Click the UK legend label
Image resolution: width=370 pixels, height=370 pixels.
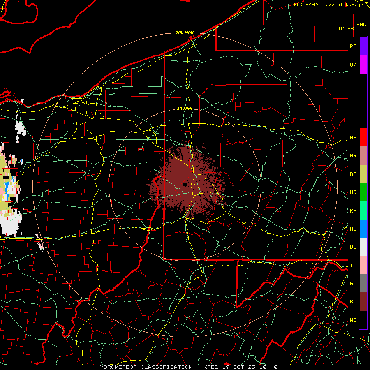point(353,65)
